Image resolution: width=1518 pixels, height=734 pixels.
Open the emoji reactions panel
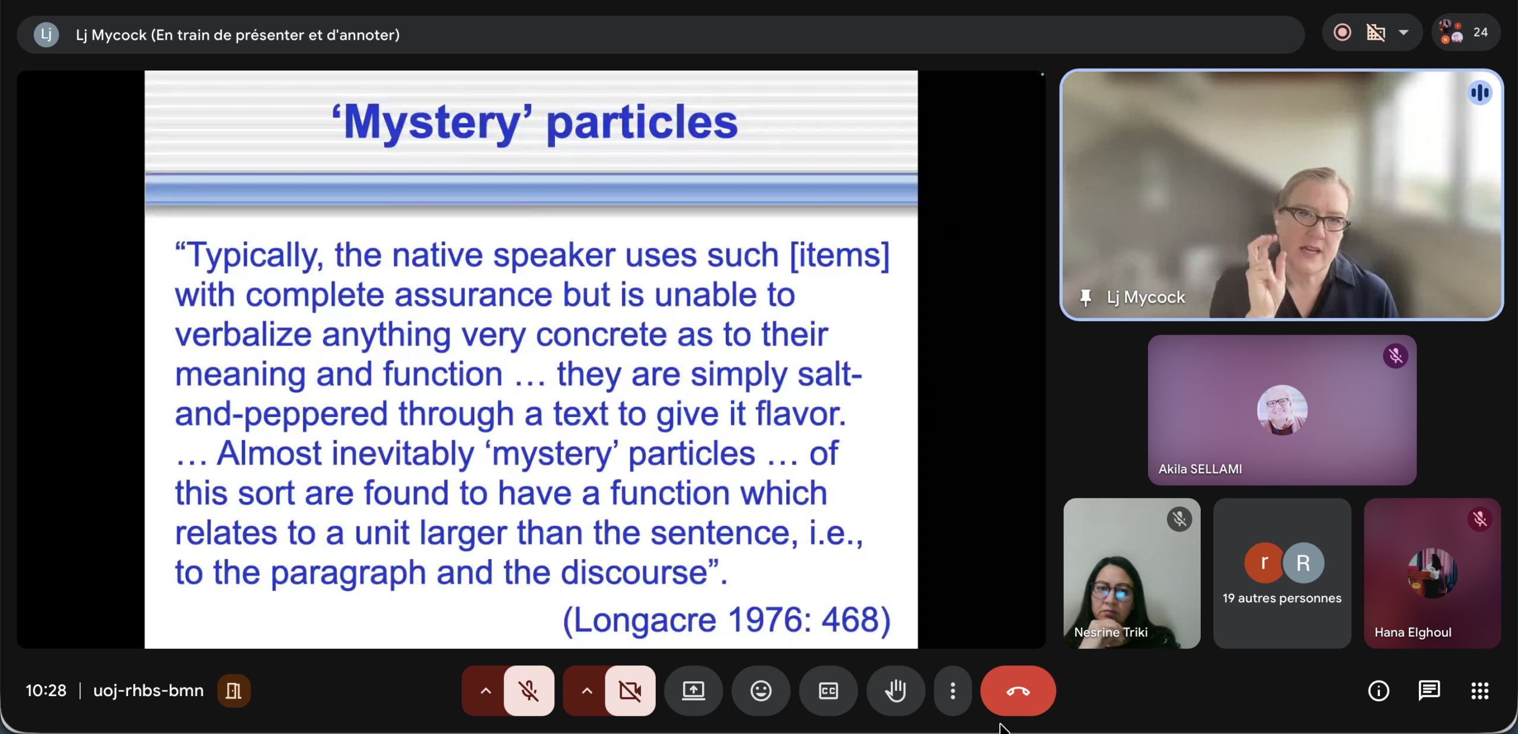[761, 691]
